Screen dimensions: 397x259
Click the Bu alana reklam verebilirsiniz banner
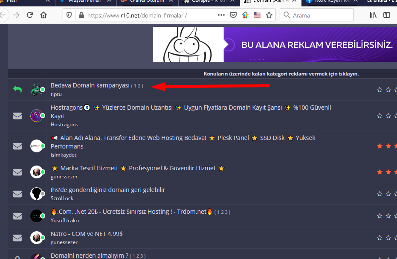click(275, 44)
